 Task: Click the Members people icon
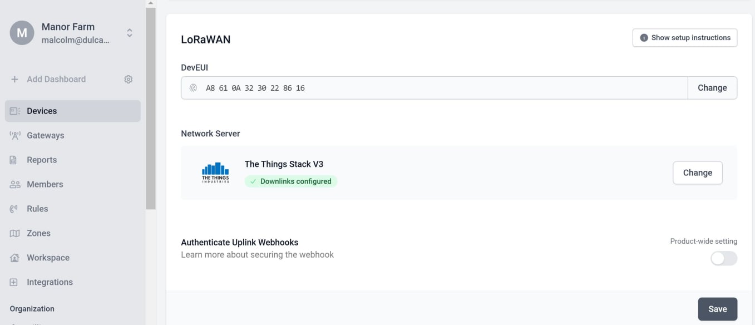click(x=14, y=184)
